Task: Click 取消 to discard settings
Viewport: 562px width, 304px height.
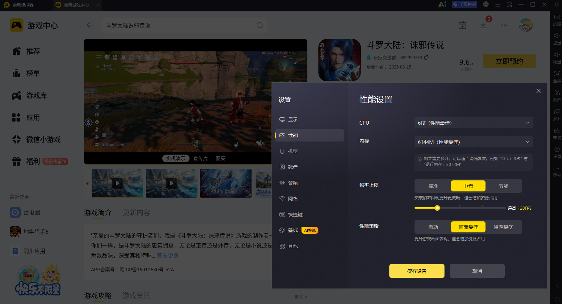Action: click(x=477, y=271)
